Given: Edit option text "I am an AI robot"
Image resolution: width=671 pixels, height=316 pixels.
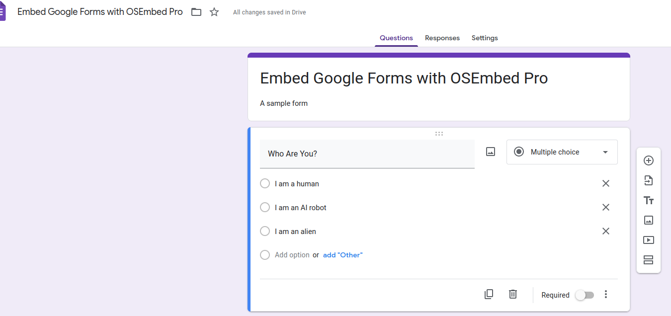Looking at the screenshot, I should coord(301,207).
